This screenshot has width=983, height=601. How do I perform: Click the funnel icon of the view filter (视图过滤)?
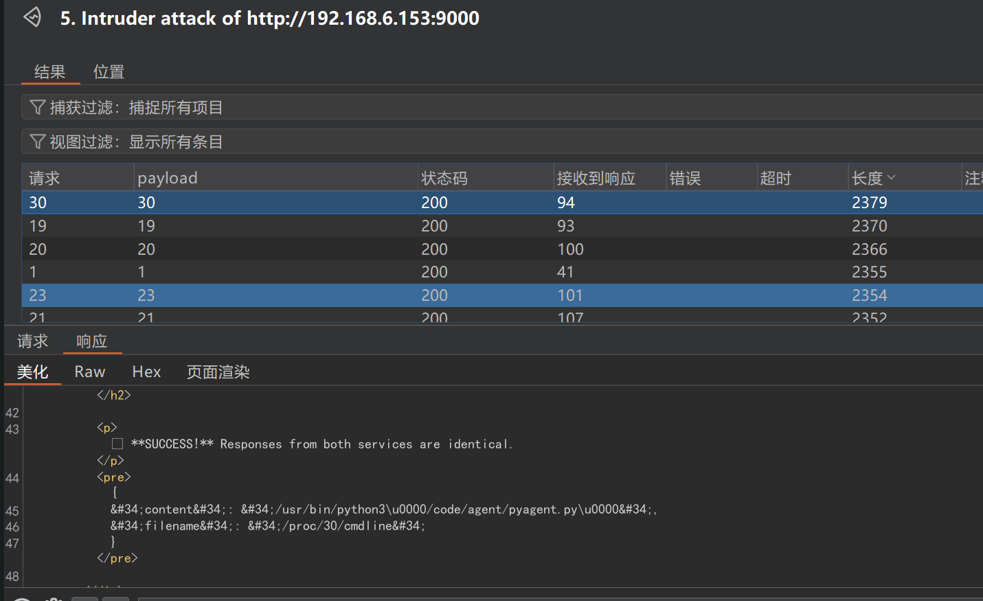coord(38,141)
